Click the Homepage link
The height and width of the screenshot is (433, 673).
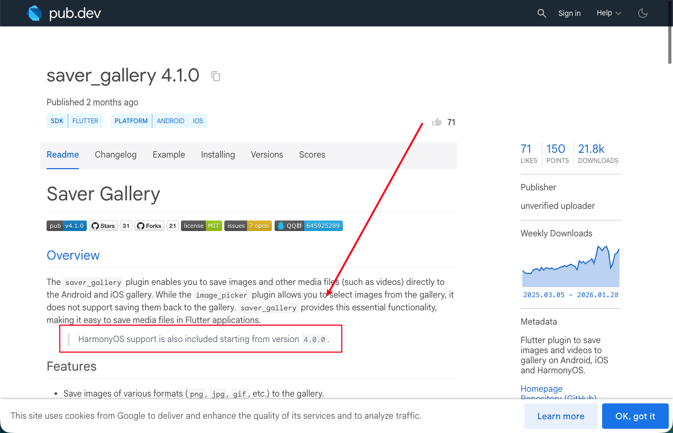coord(541,389)
